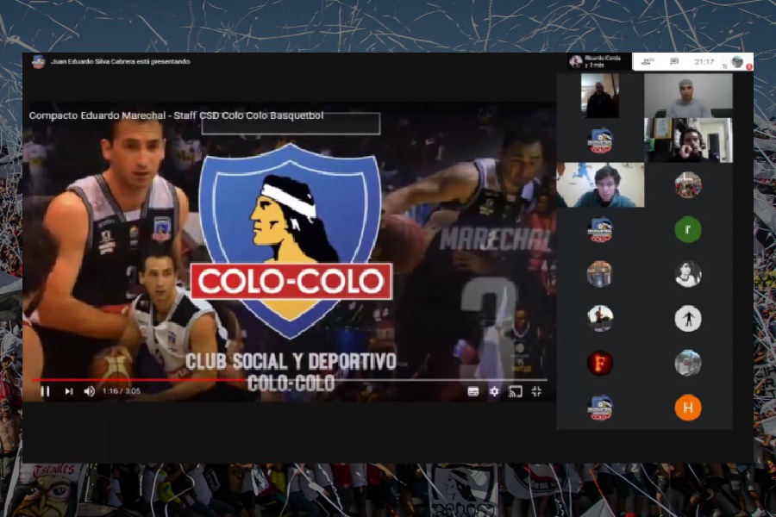This screenshot has height=517, width=776.
Task: Click the 21:17 clock in Meet bar
Action: pos(704,62)
